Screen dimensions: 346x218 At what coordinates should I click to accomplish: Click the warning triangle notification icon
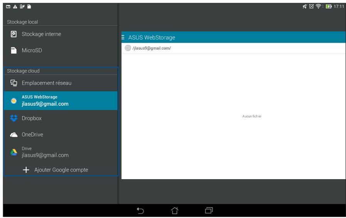tap(15, 7)
